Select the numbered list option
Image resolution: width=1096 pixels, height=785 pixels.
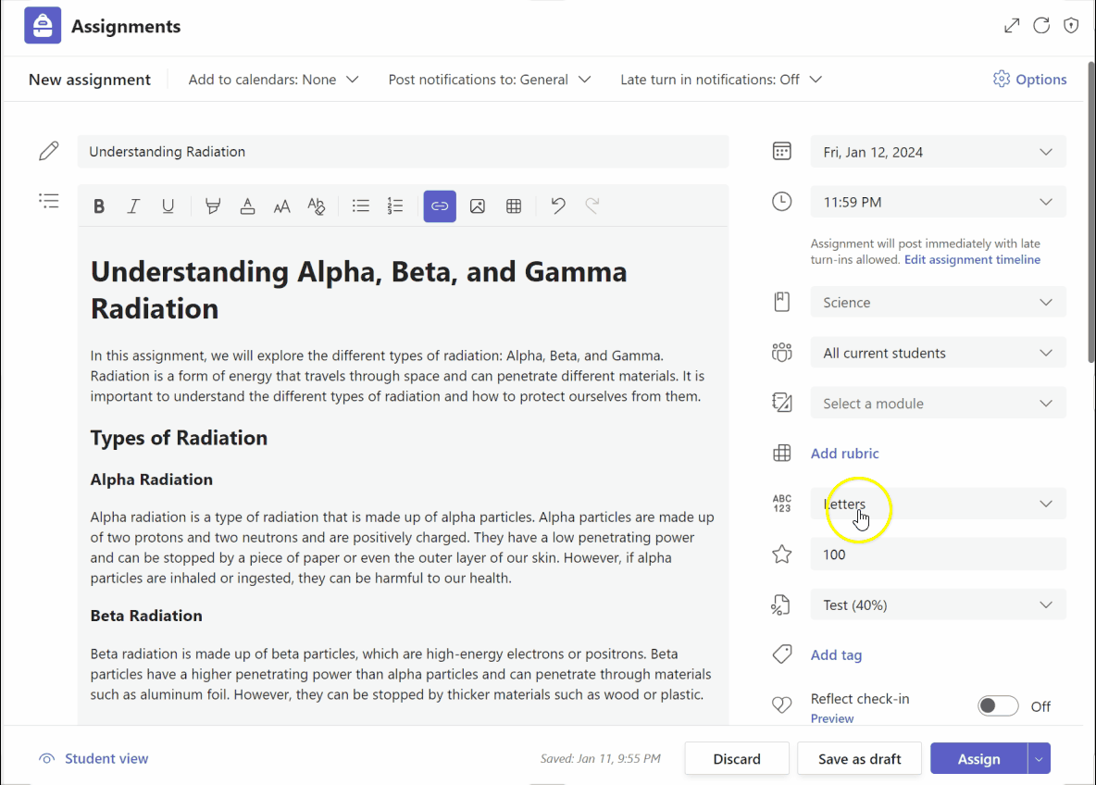click(395, 206)
